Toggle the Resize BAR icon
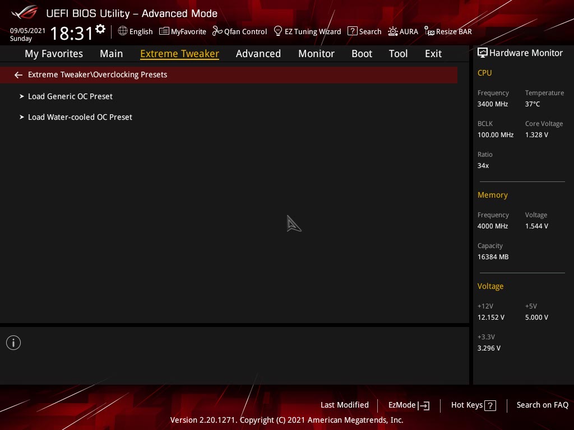This screenshot has height=430, width=574. coord(429,31)
